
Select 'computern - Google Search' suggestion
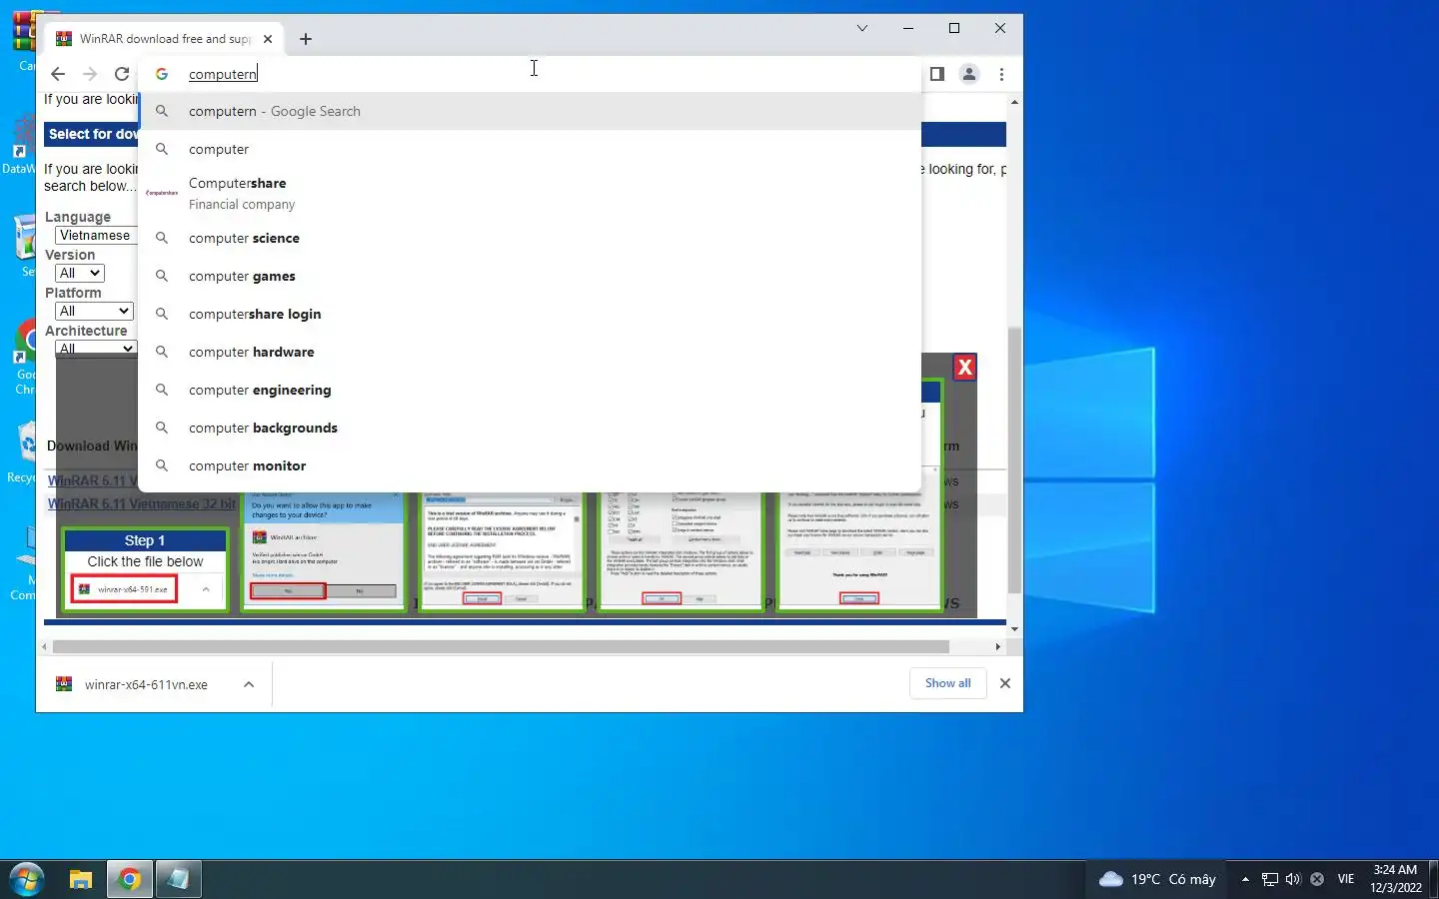point(531,111)
